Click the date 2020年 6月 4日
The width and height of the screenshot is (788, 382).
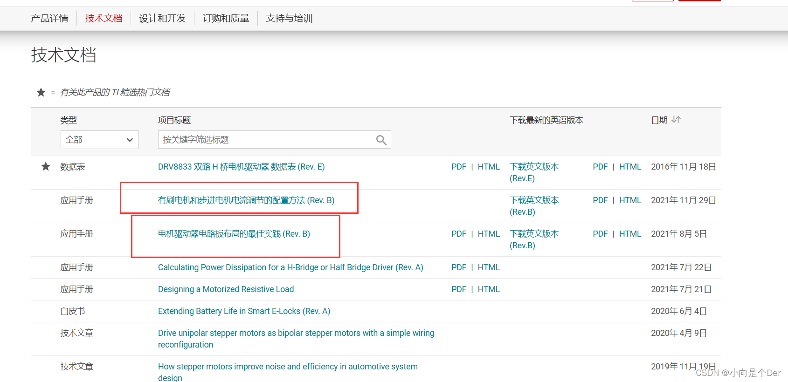679,311
